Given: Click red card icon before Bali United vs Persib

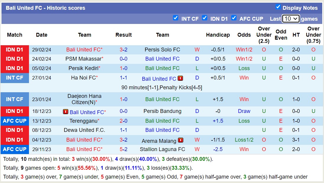Looking at the screenshot, I should coord(66,112).
